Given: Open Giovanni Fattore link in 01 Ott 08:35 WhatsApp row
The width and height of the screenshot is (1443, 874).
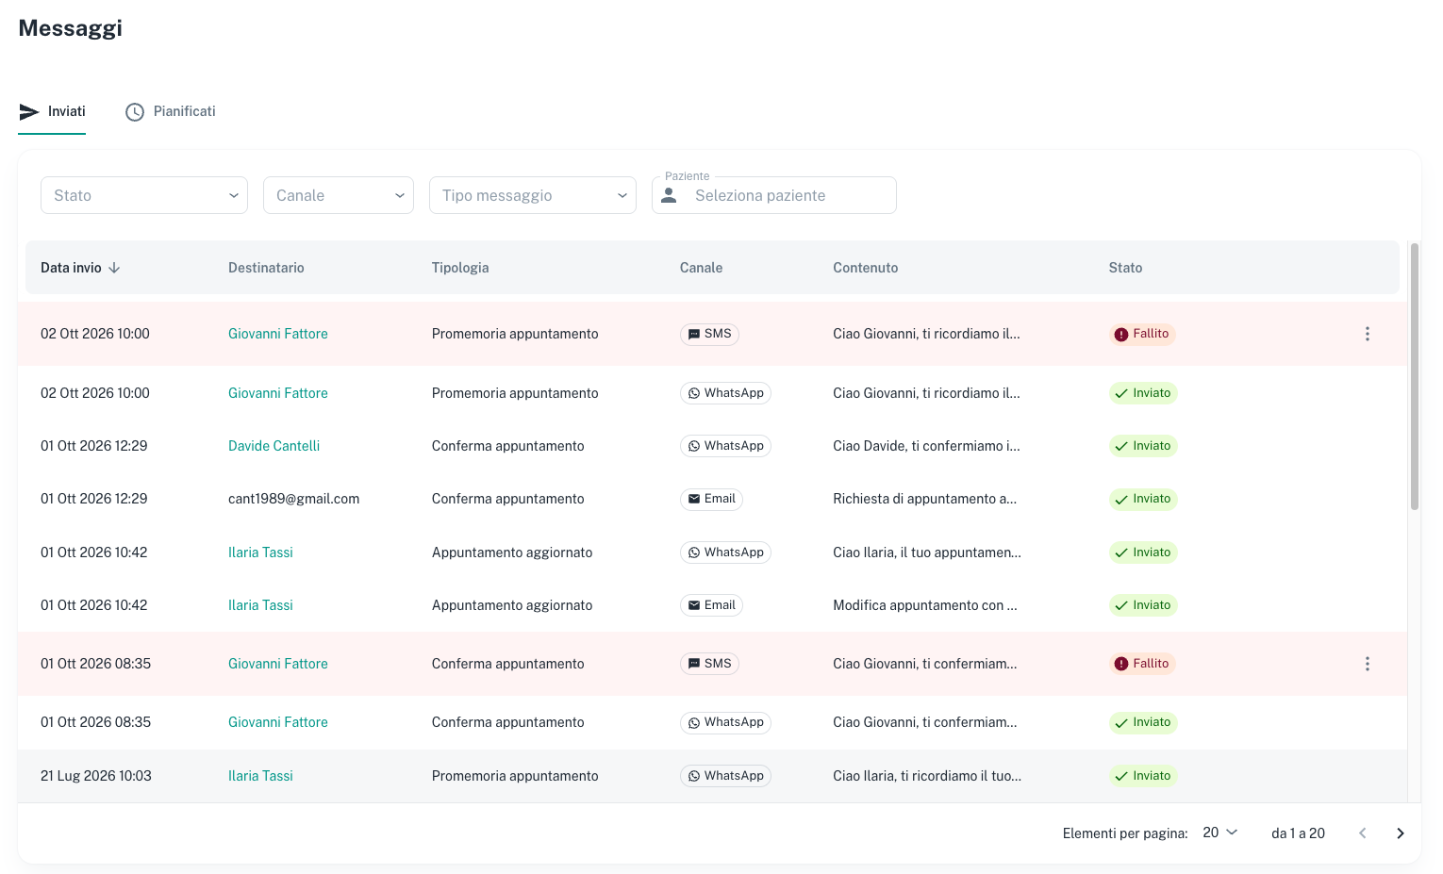Looking at the screenshot, I should (x=278, y=722).
